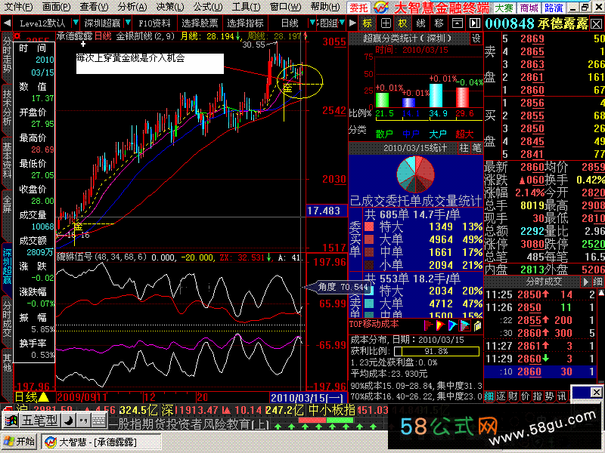Click the red 超大 bar in chart

coord(463,97)
